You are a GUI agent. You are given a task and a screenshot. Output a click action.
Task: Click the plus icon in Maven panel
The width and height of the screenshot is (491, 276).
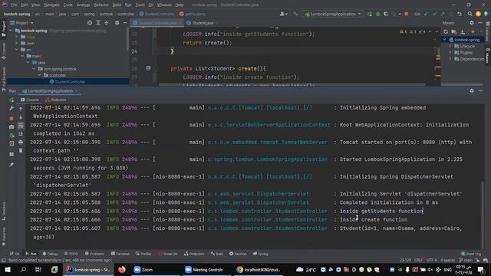473,31
